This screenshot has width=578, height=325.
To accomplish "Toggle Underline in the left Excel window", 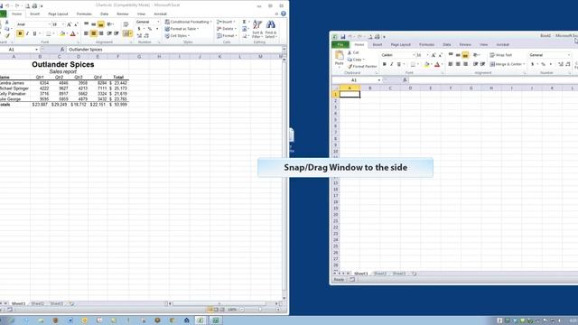I will [x=34, y=33].
